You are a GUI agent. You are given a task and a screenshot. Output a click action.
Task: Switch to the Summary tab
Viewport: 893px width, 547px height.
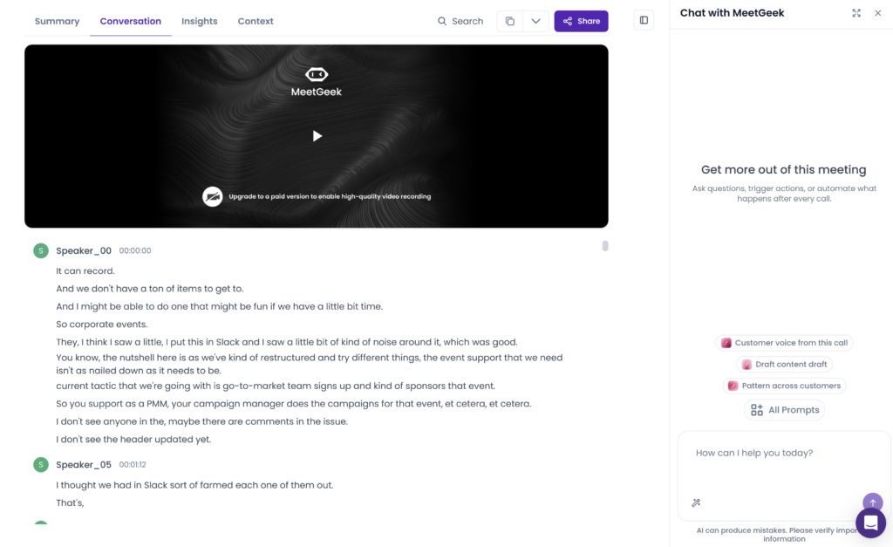coord(57,21)
